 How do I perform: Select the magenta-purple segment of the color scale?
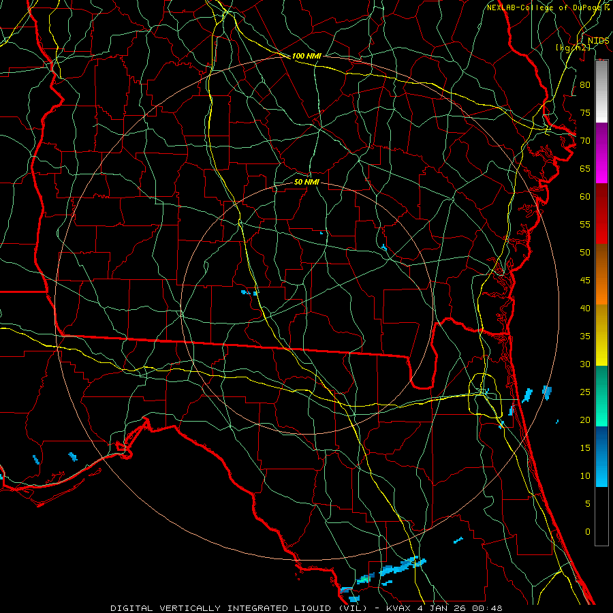click(x=601, y=153)
